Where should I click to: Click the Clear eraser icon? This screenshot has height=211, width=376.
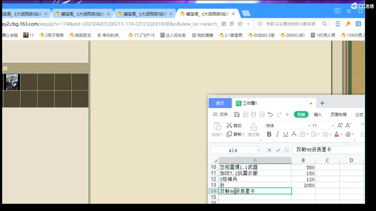[348, 134]
